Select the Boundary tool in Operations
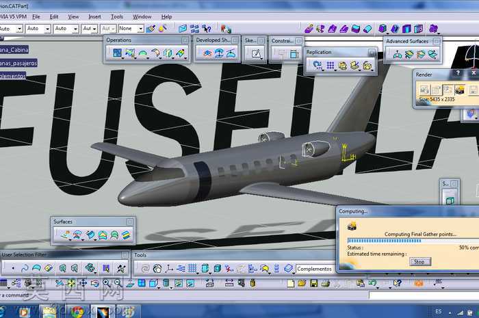Image resolution: width=479 pixels, height=318 pixels. click(142, 53)
